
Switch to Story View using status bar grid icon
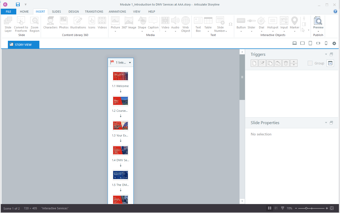[x=269, y=208]
